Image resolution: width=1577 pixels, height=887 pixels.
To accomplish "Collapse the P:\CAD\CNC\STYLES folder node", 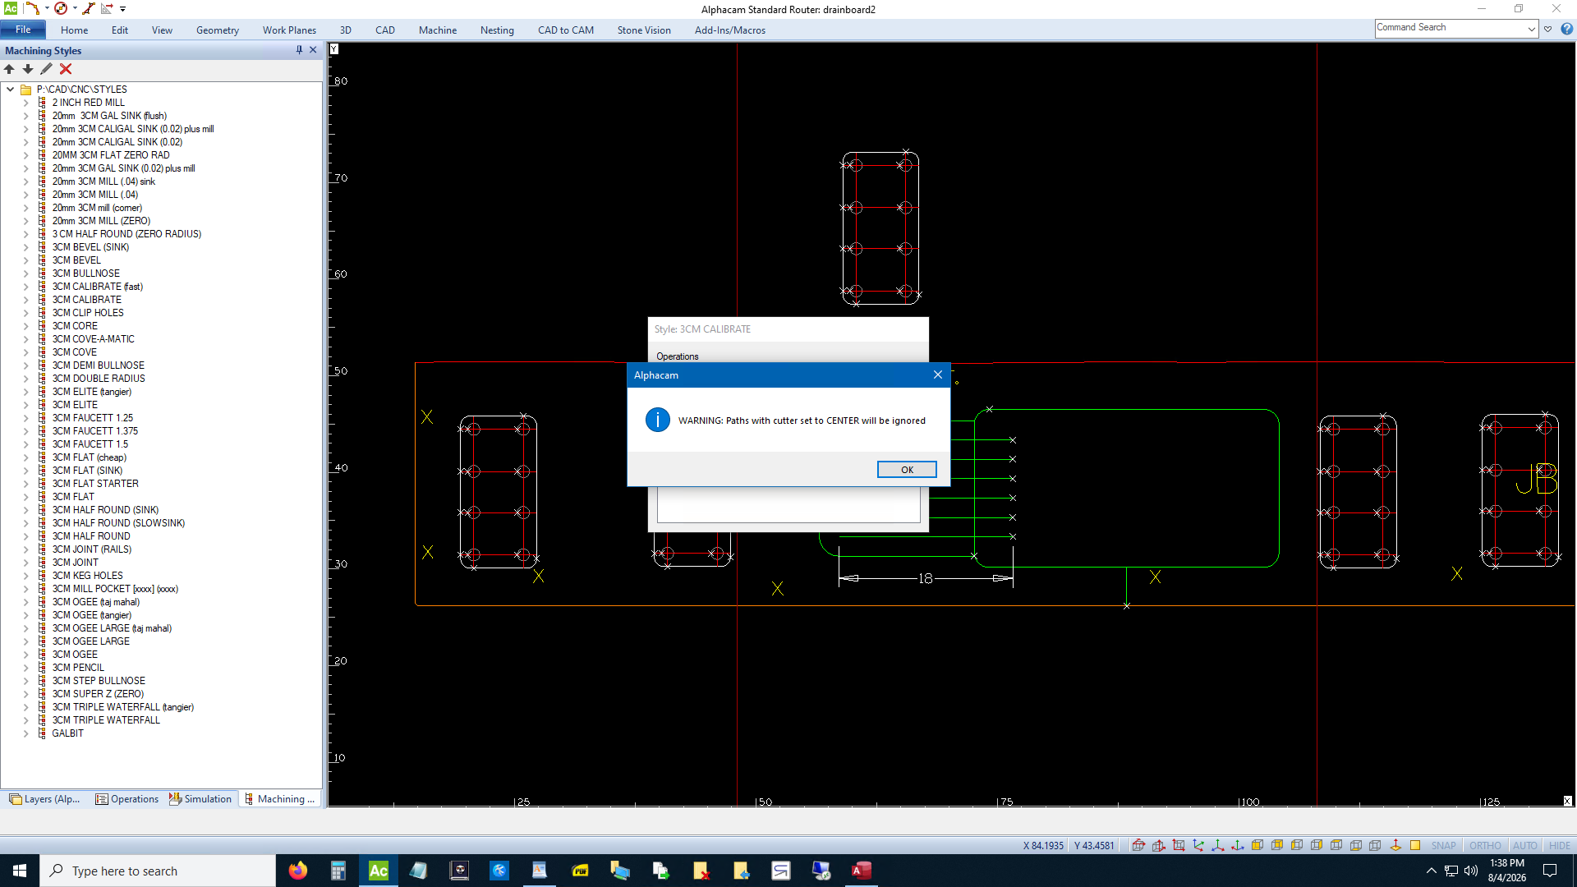I will pos(10,90).
